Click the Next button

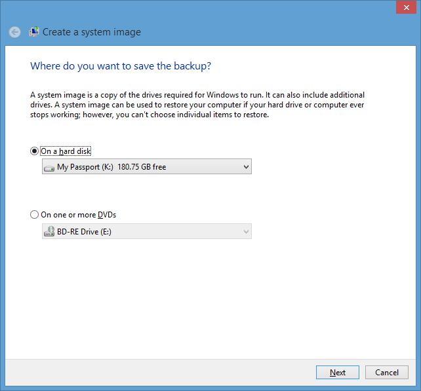pyautogui.click(x=338, y=372)
